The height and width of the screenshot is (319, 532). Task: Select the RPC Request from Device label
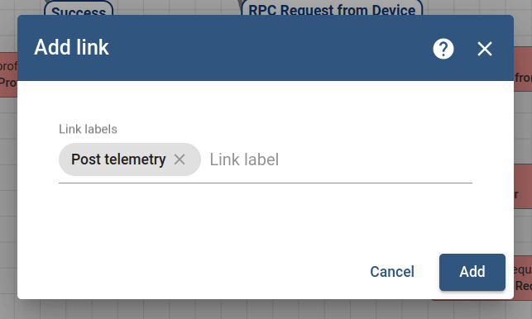tap(332, 7)
